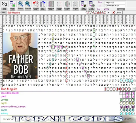Open the Codes dropdown arrow beside Cancel
136x123 pixels.
(109, 12)
